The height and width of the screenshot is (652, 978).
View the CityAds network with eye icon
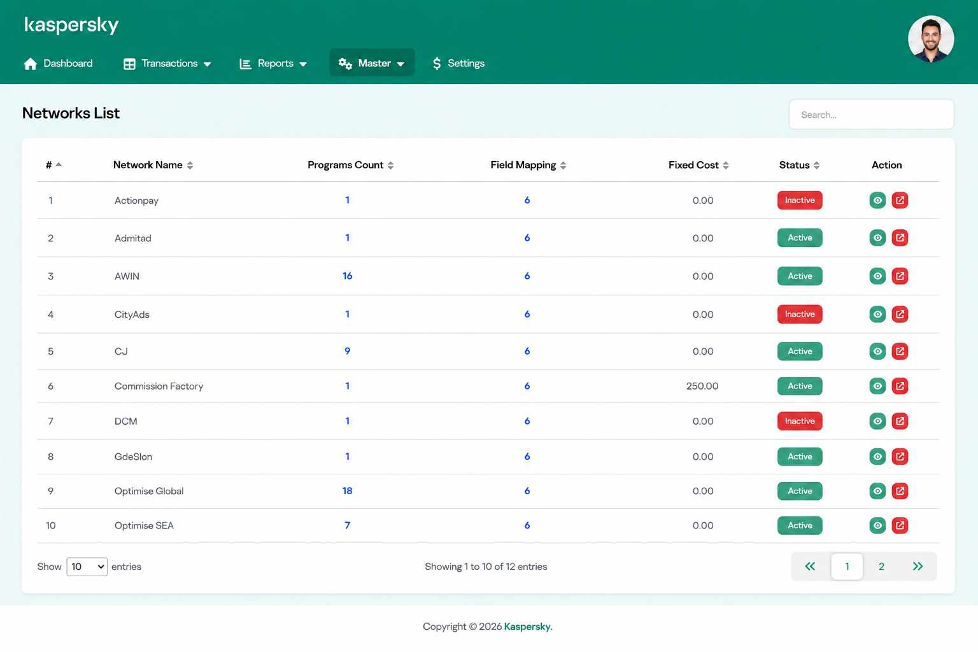(877, 314)
